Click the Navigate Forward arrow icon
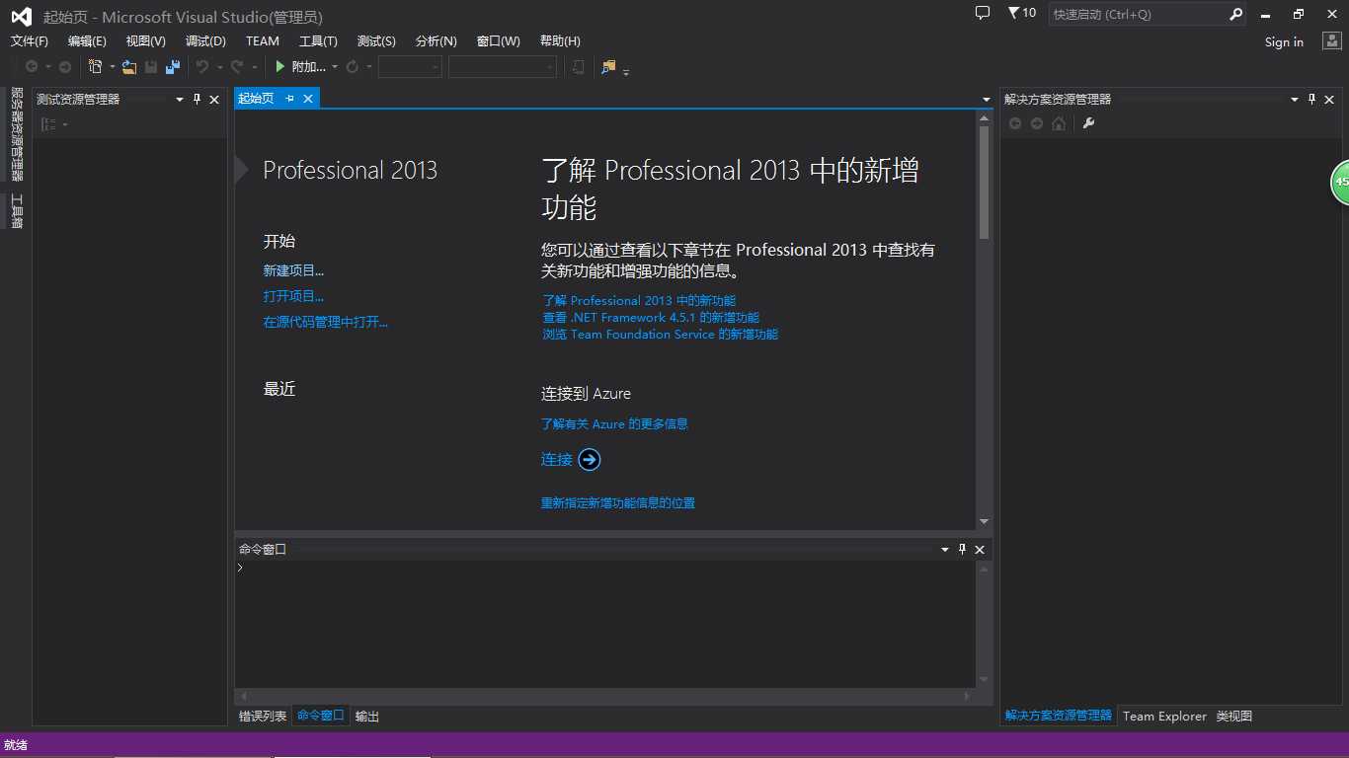 tap(65, 67)
